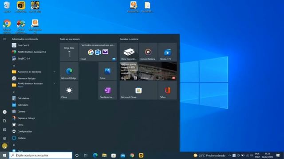The width and height of the screenshot is (284, 159).
Task: Open the calendar tile showing terça-feira 1
Action: [69, 52]
